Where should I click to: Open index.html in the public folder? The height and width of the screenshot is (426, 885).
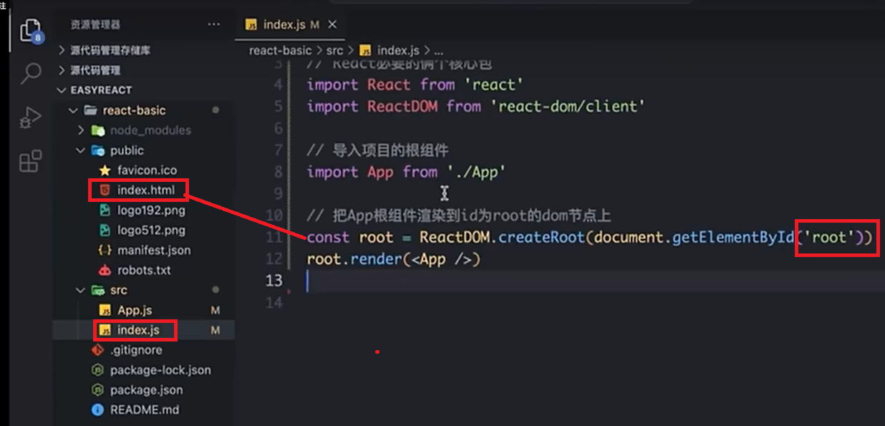[146, 190]
